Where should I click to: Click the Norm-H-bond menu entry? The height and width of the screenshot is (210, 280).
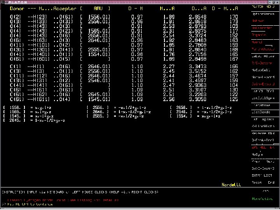point(263,77)
